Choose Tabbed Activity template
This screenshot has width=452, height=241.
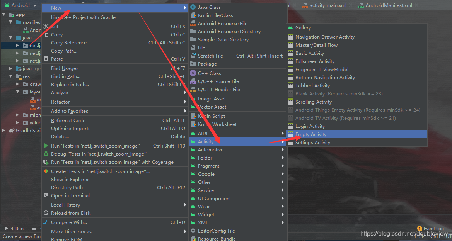click(356, 85)
